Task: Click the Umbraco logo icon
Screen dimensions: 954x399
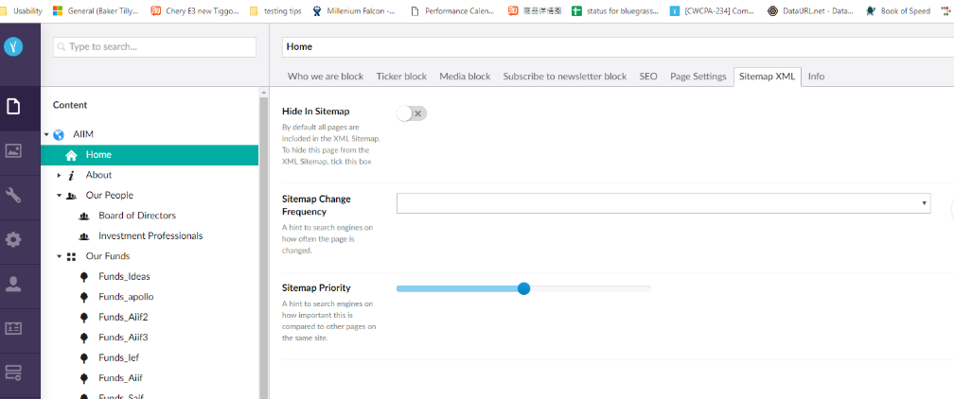Action: point(13,46)
